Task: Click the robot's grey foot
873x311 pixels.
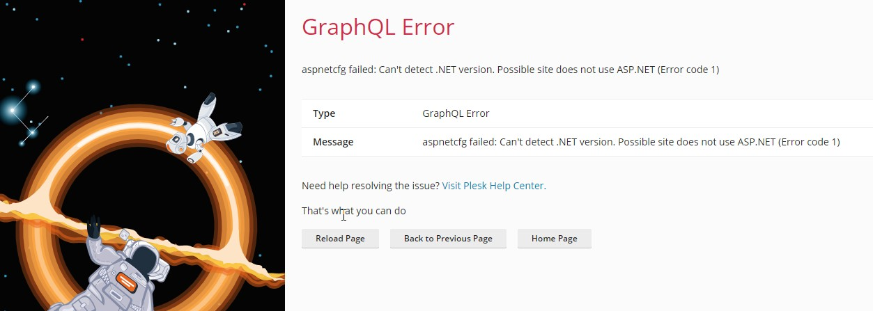Action: click(233, 128)
